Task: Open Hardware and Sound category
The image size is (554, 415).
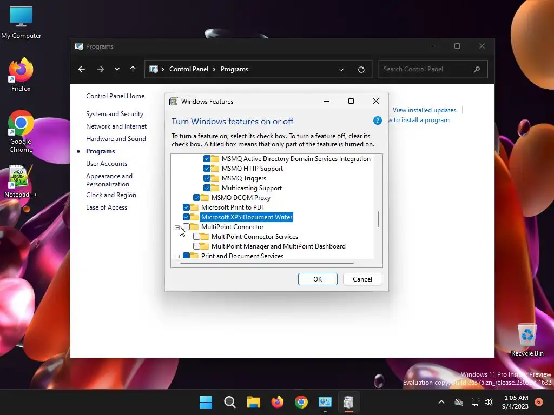Action: [116, 139]
